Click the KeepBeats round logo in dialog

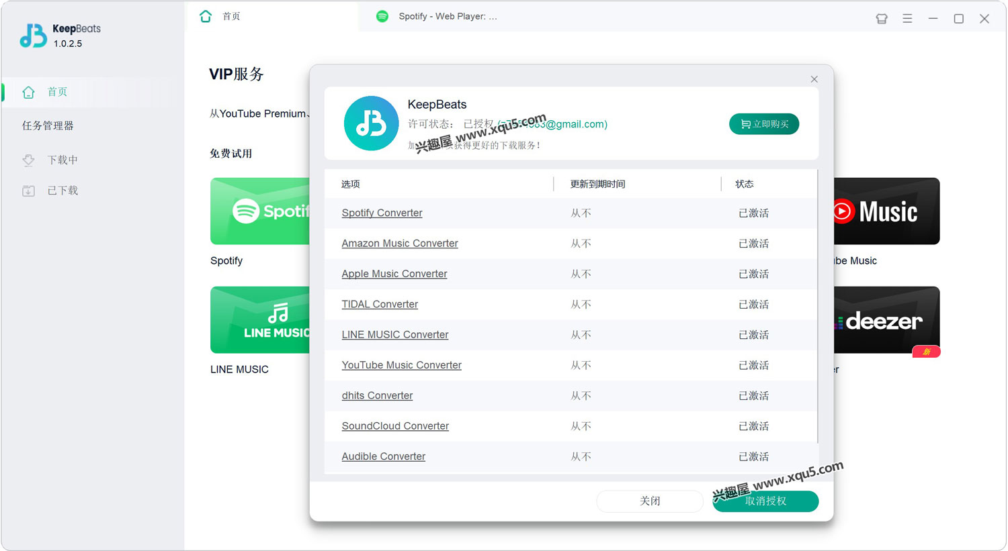371,123
